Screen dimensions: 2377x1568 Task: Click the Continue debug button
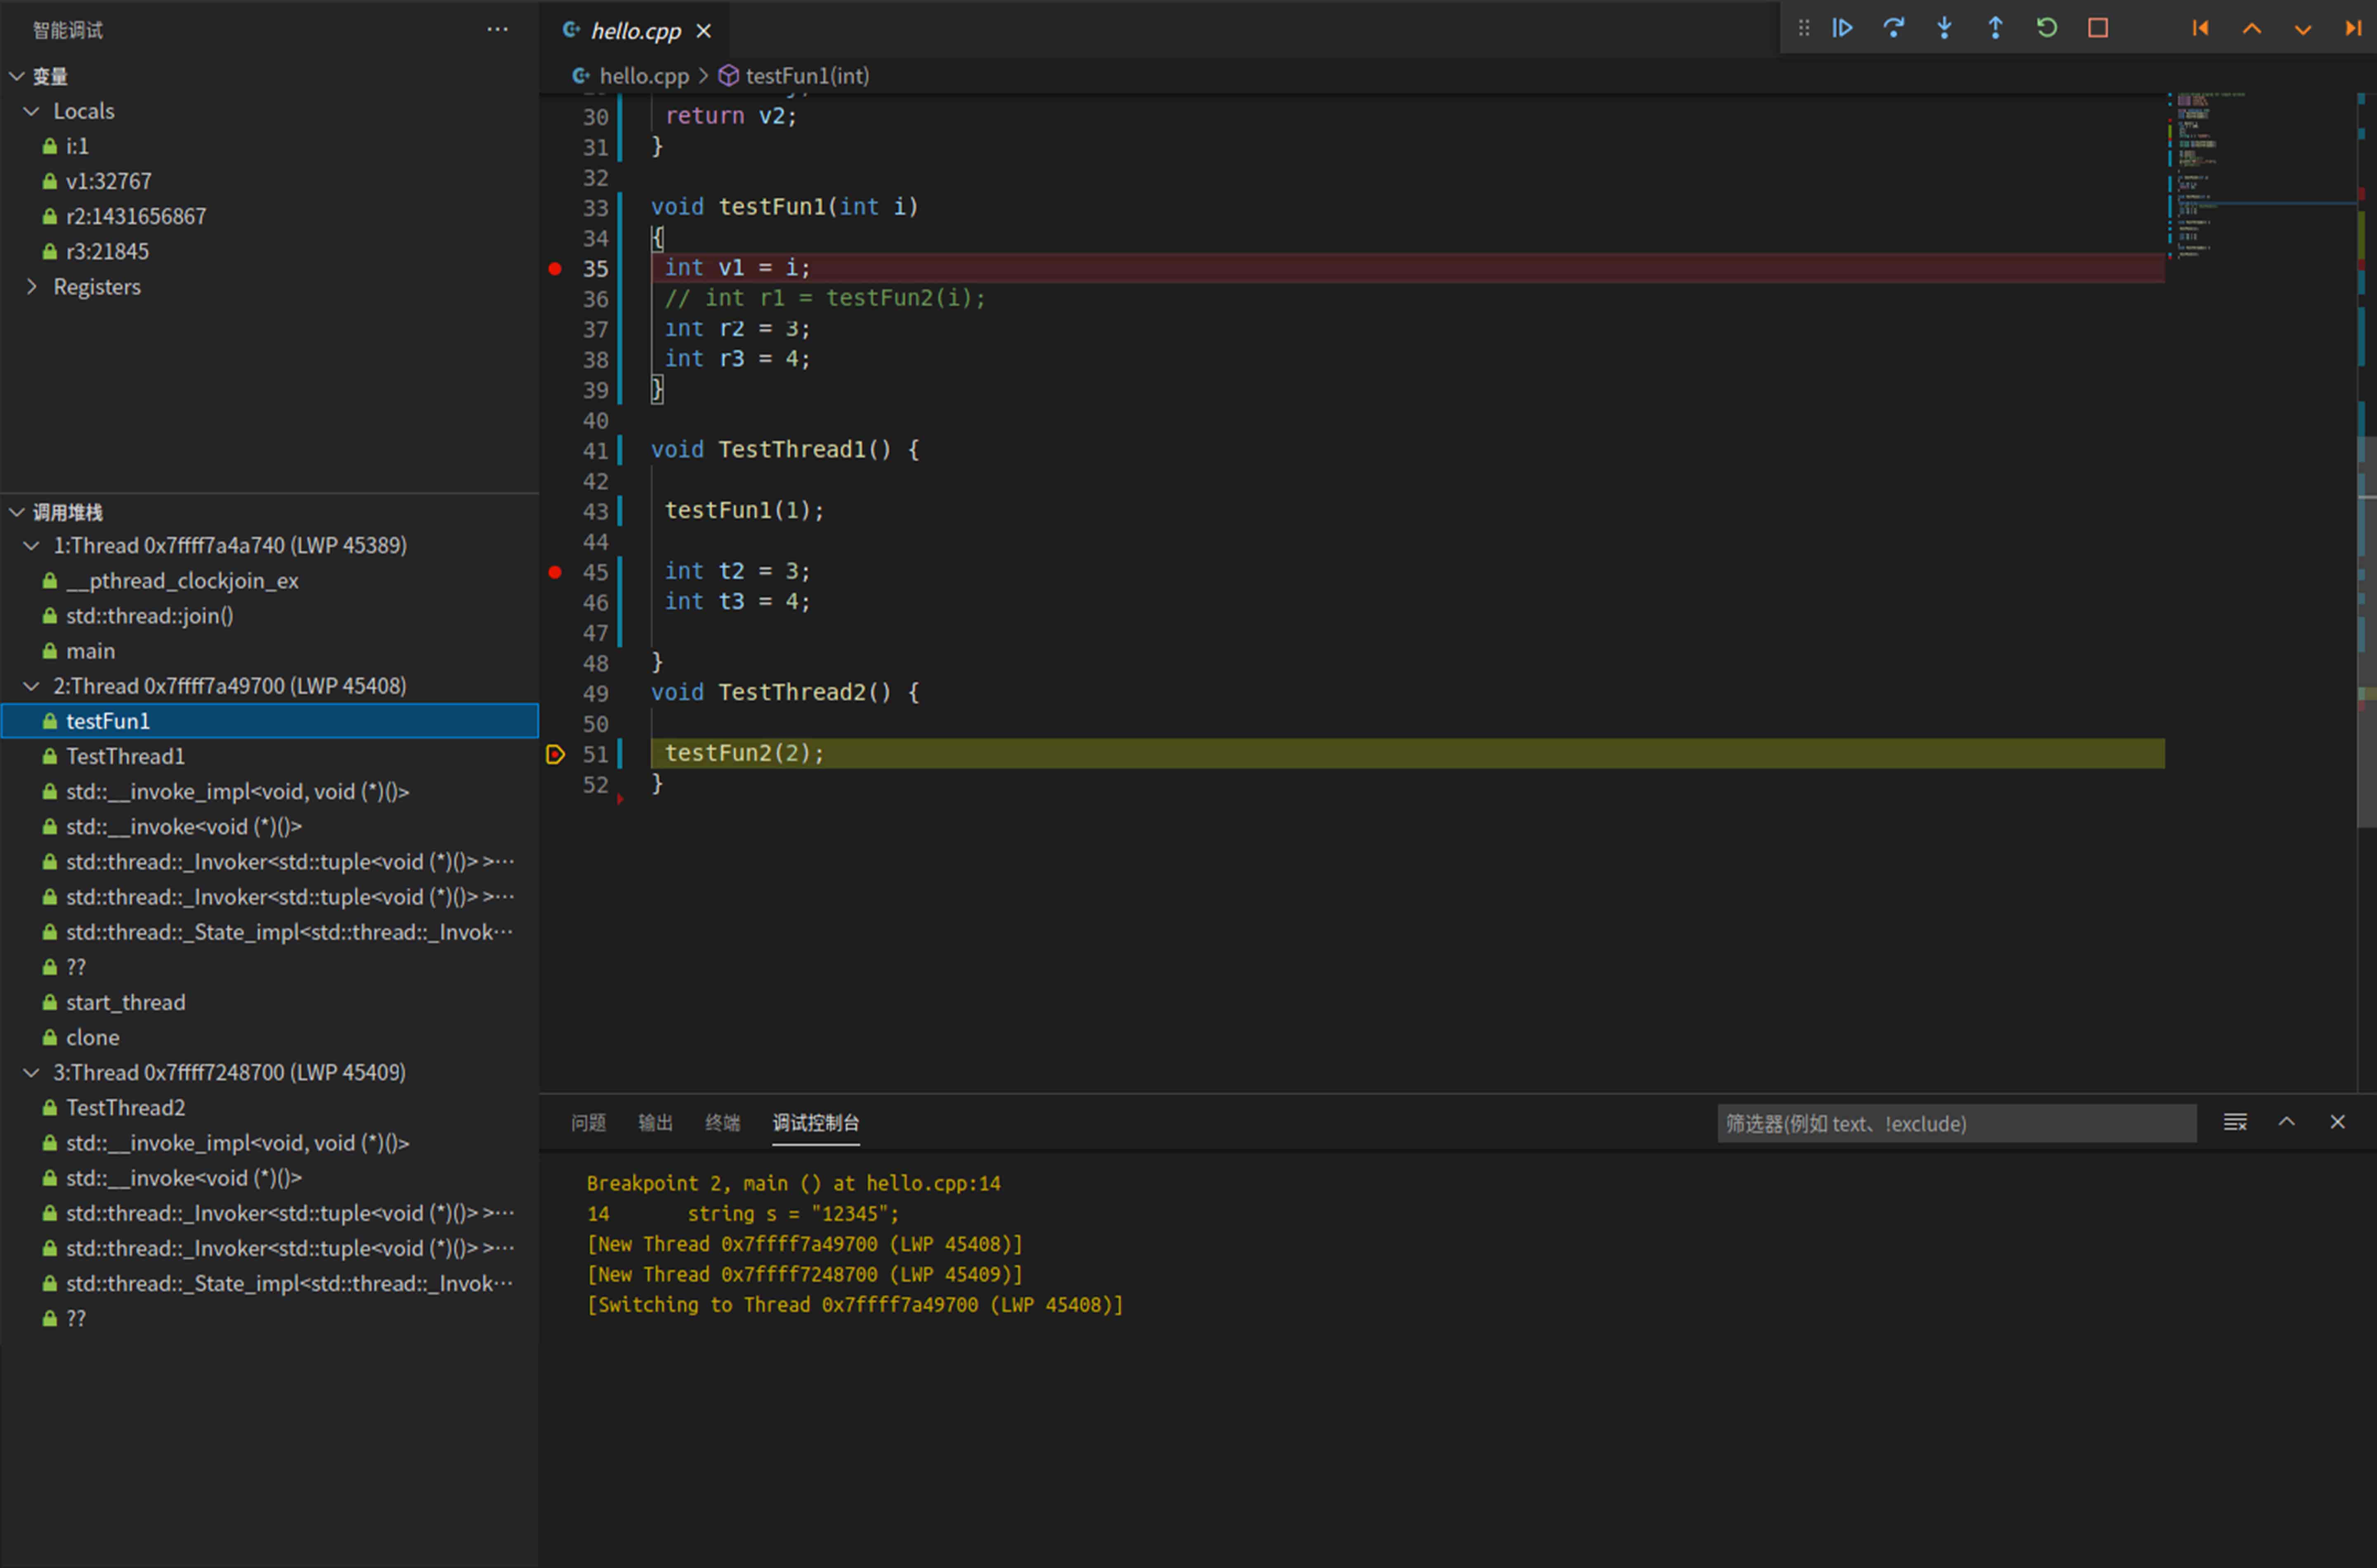(x=1842, y=28)
